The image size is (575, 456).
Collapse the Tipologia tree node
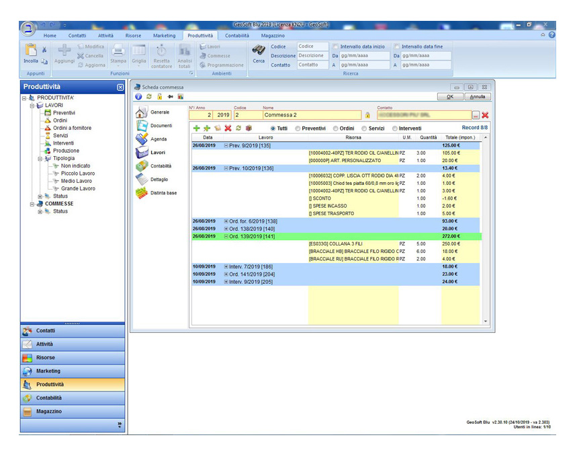click(x=40, y=159)
